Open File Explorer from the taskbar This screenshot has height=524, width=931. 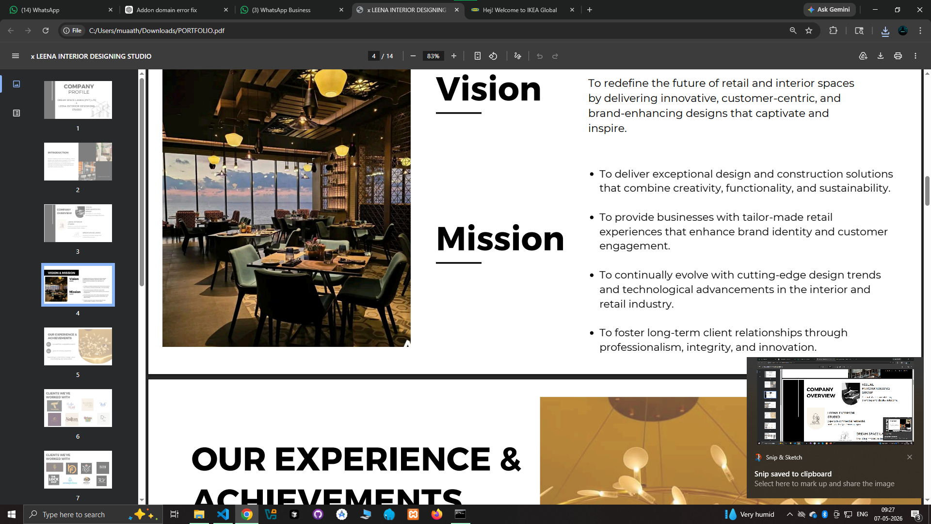(x=199, y=514)
